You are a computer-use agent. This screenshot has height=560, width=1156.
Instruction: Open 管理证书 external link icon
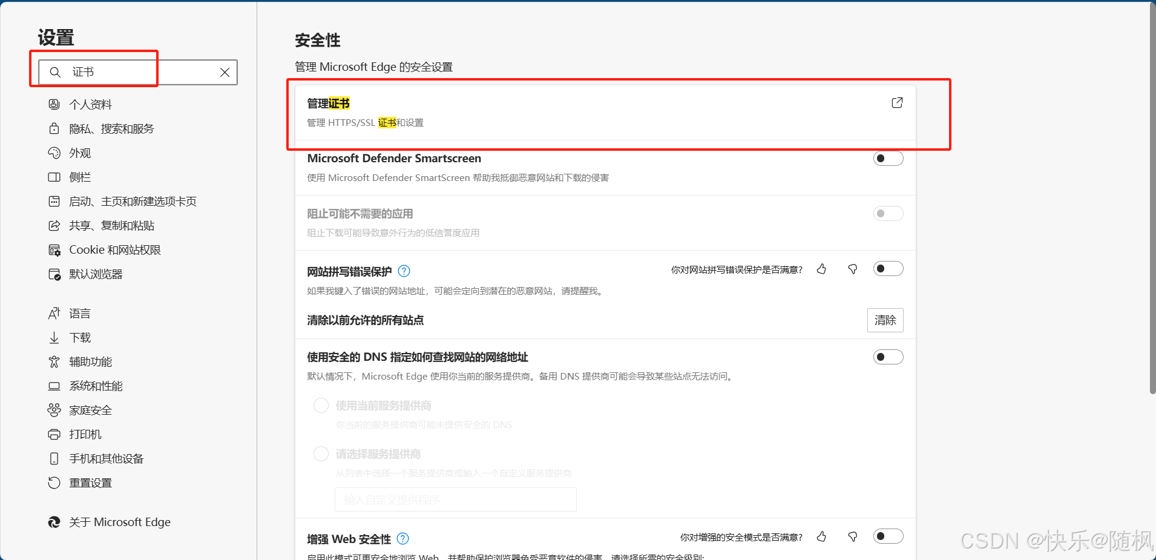pos(897,103)
